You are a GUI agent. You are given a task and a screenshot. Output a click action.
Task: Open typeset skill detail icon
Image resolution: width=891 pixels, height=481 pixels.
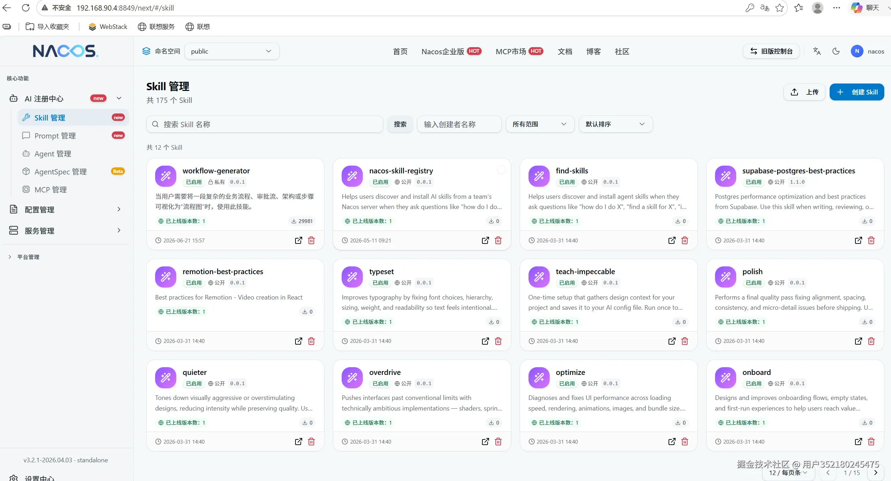pos(485,341)
